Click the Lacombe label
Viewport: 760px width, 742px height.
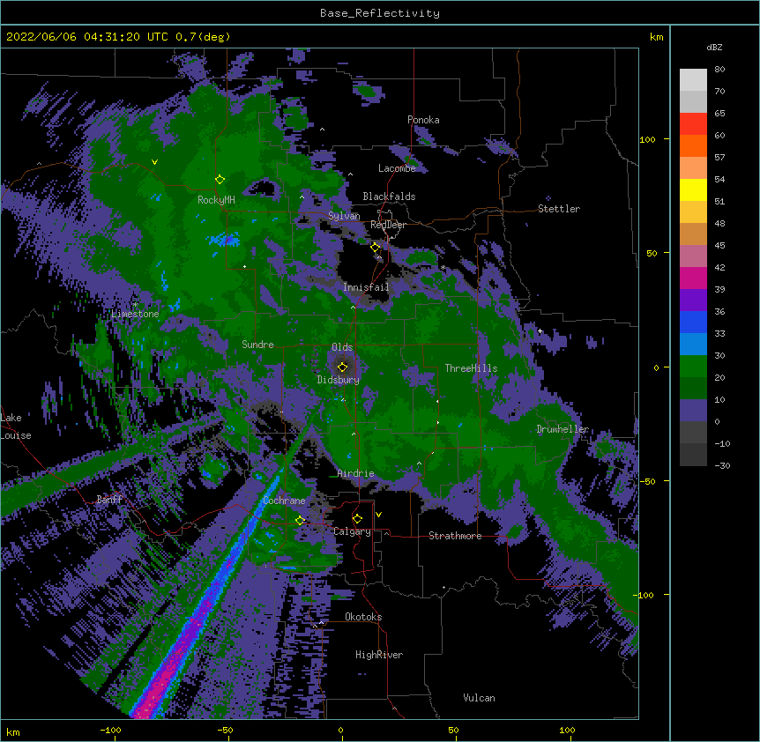tap(397, 168)
